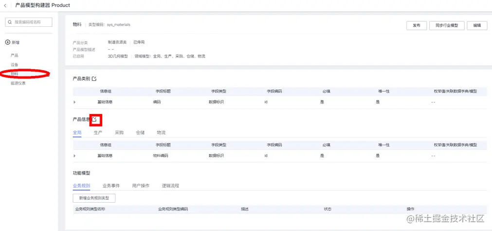Click the 已停用 status text

pos(139,42)
